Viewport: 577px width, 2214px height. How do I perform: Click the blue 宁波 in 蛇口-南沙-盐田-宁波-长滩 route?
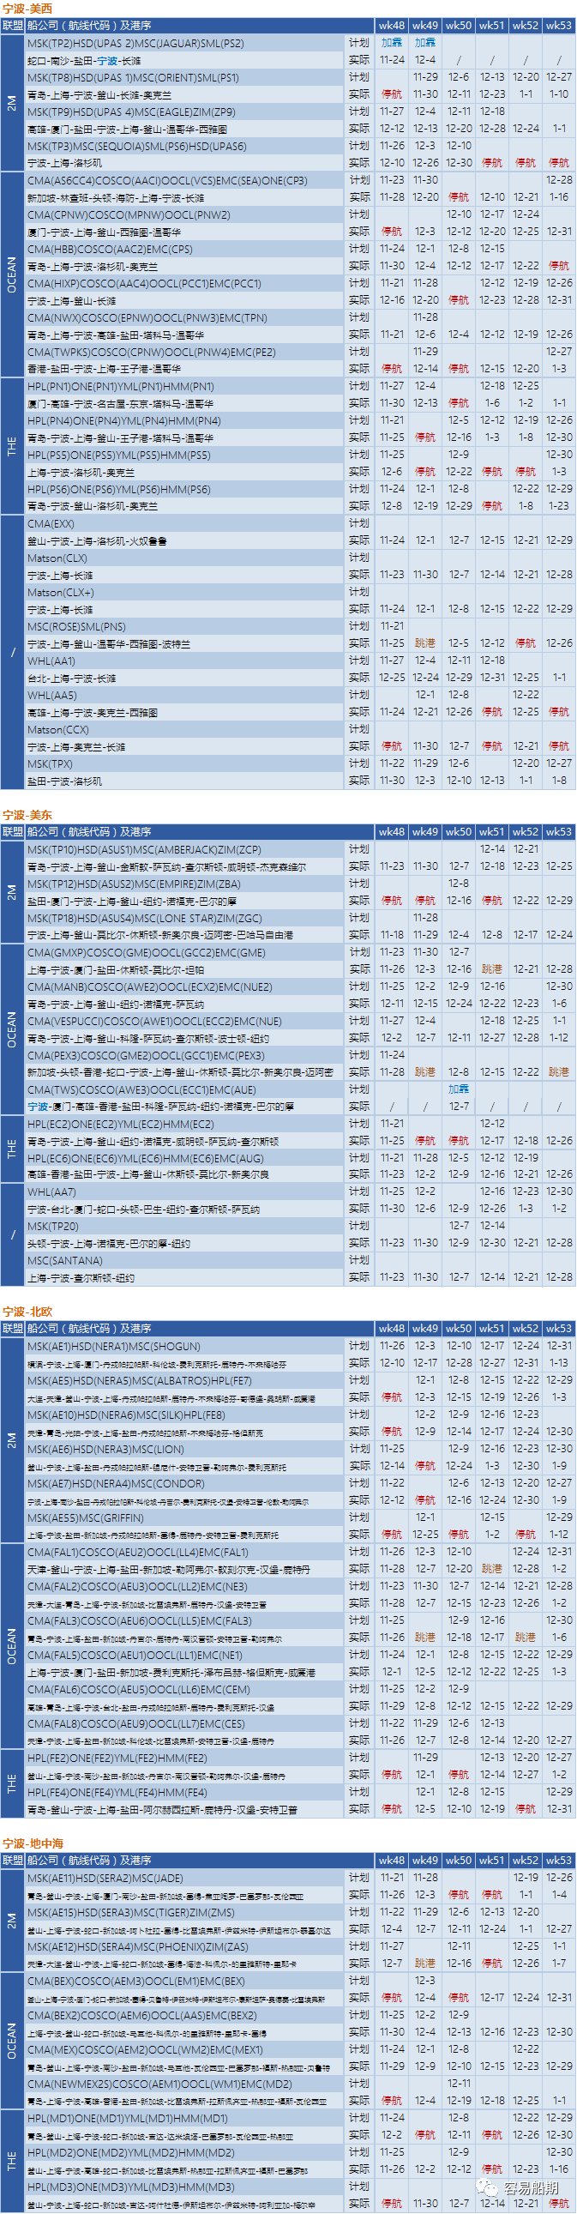(107, 61)
